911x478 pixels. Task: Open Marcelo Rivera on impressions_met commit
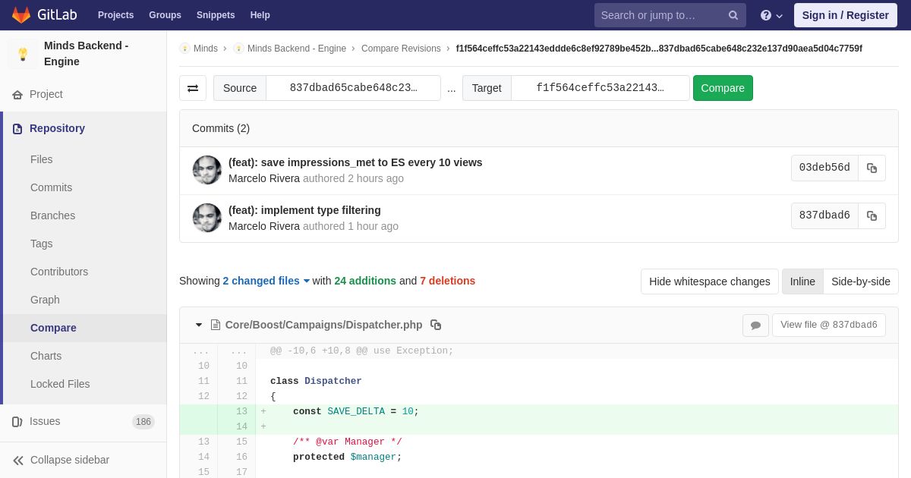tap(264, 178)
